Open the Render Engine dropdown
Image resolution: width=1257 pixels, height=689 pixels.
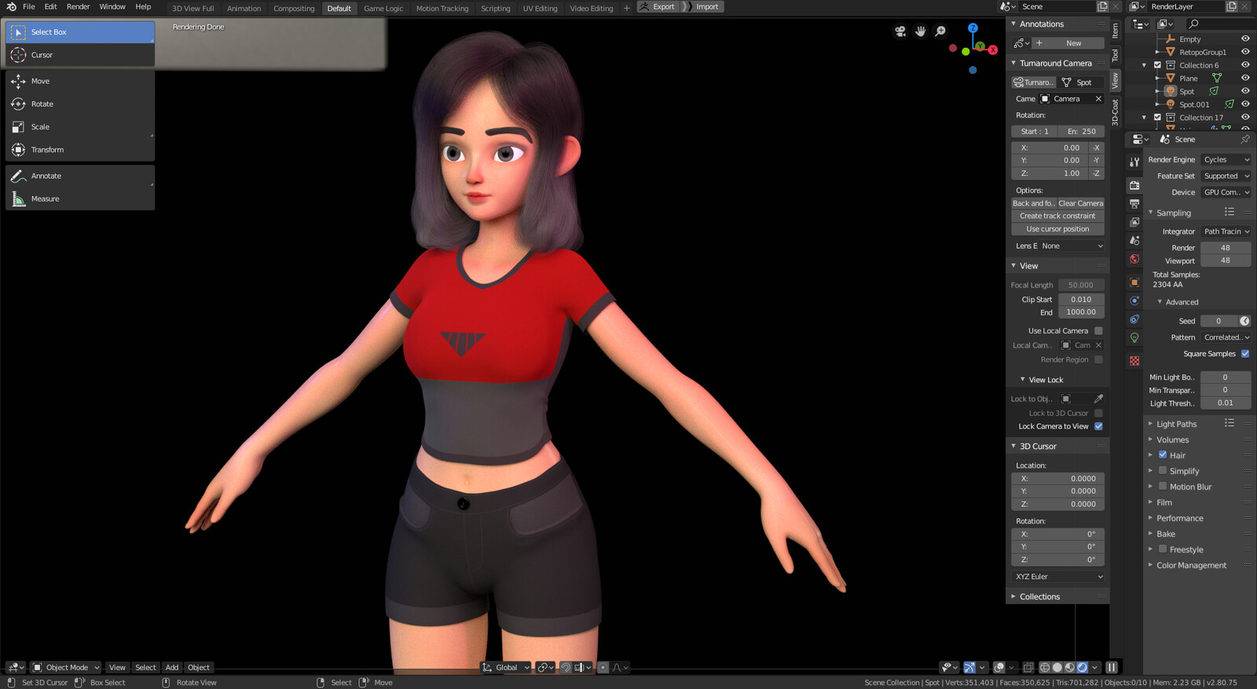pyautogui.click(x=1226, y=160)
